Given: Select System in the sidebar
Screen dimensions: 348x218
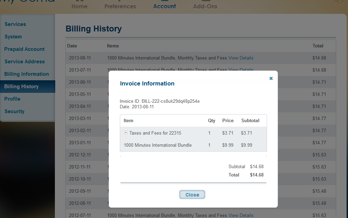Looking at the screenshot, I should click(x=13, y=37).
